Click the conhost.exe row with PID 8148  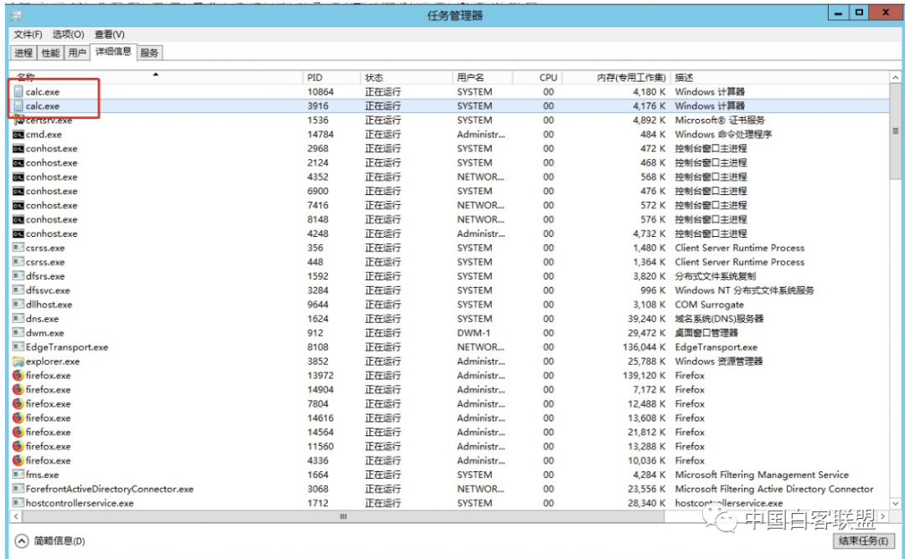click(x=449, y=219)
